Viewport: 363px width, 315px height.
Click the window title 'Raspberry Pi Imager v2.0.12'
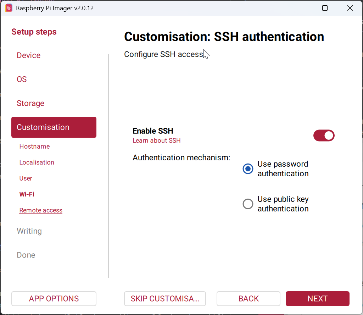[x=55, y=8]
